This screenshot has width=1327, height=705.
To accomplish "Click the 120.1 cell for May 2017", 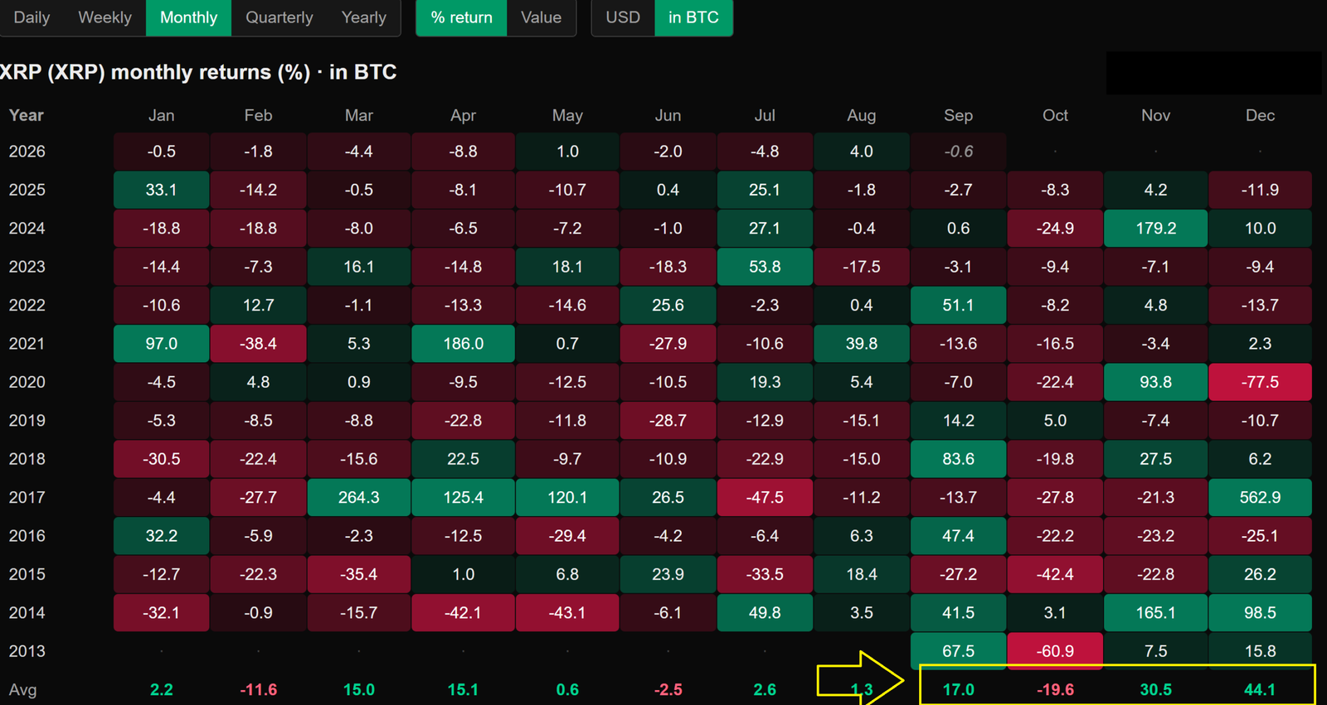I will pyautogui.click(x=567, y=497).
